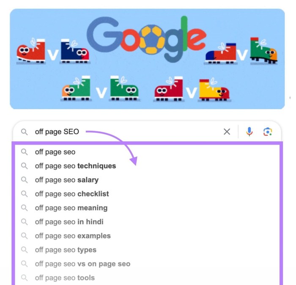
Task: Click the search magnifier in the search box
Action: coord(25,132)
